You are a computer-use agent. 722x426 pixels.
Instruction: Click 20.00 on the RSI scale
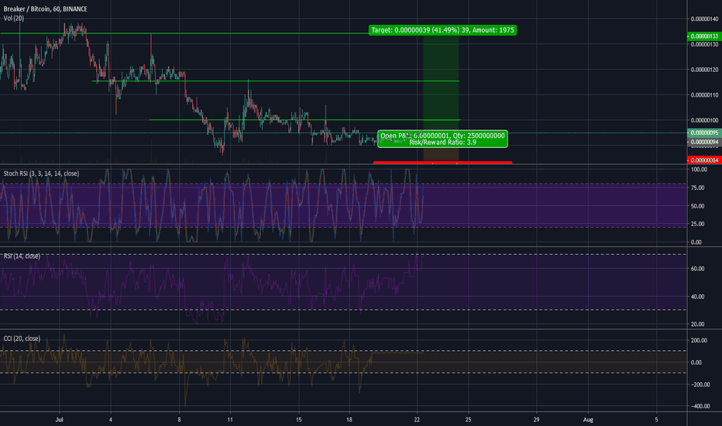[697, 324]
